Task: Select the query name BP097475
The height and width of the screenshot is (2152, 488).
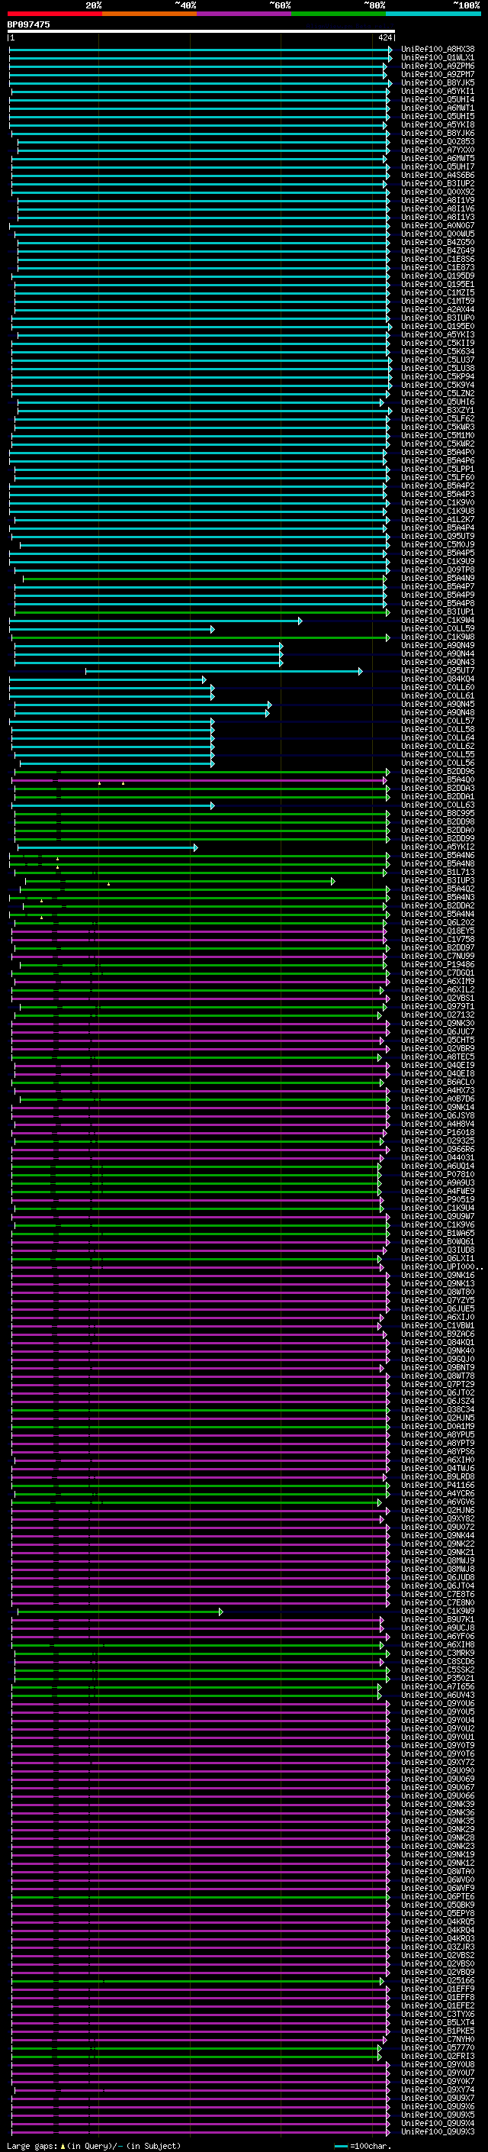Action: point(28,24)
